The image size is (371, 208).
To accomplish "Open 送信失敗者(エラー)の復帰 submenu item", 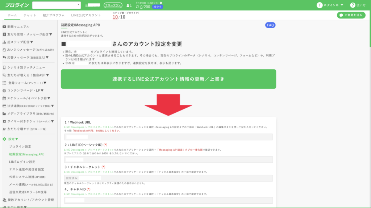I will point(28,192).
